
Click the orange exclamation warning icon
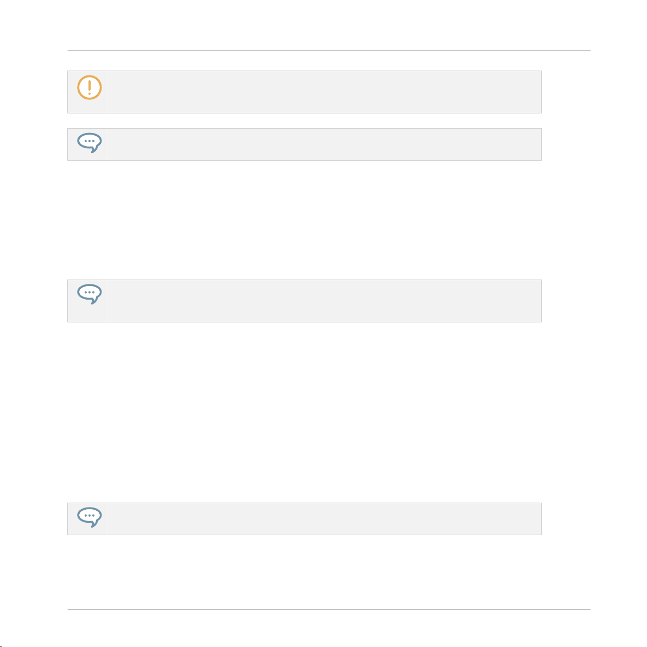point(89,87)
